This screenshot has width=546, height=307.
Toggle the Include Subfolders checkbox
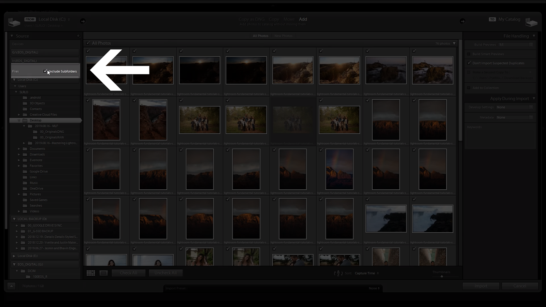(x=45, y=71)
